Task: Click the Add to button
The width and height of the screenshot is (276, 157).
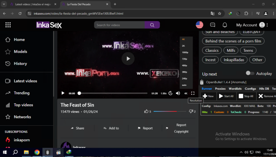Action: 111,128
